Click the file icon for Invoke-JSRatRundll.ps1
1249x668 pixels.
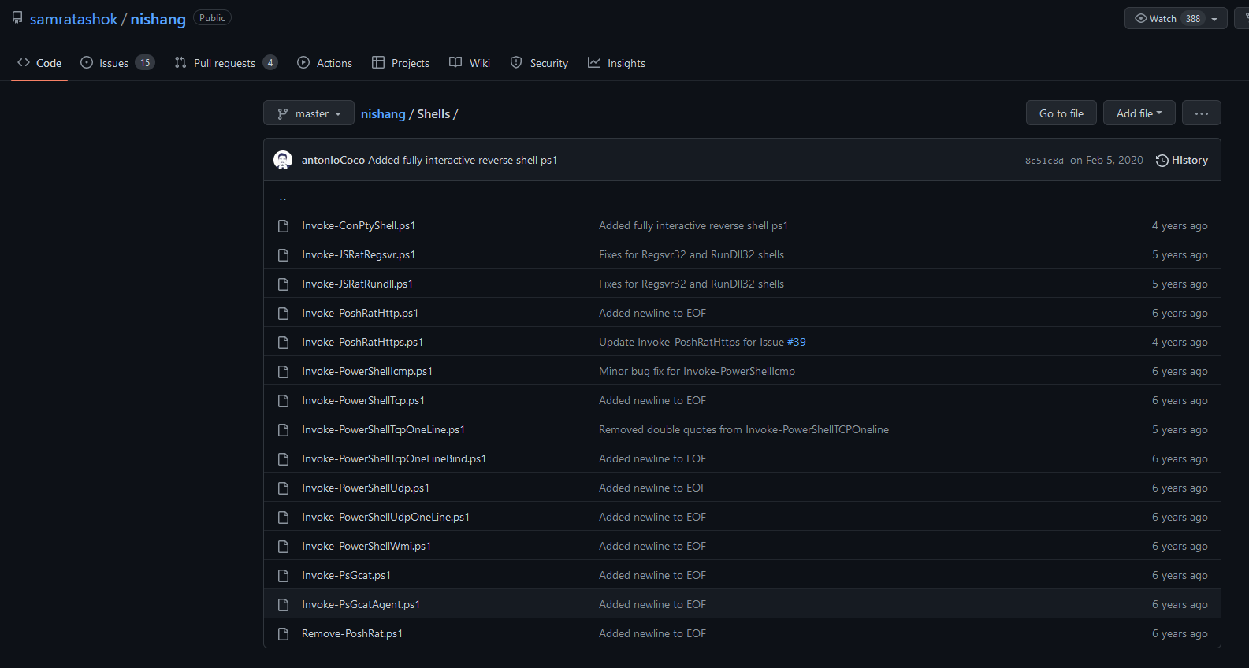click(284, 284)
